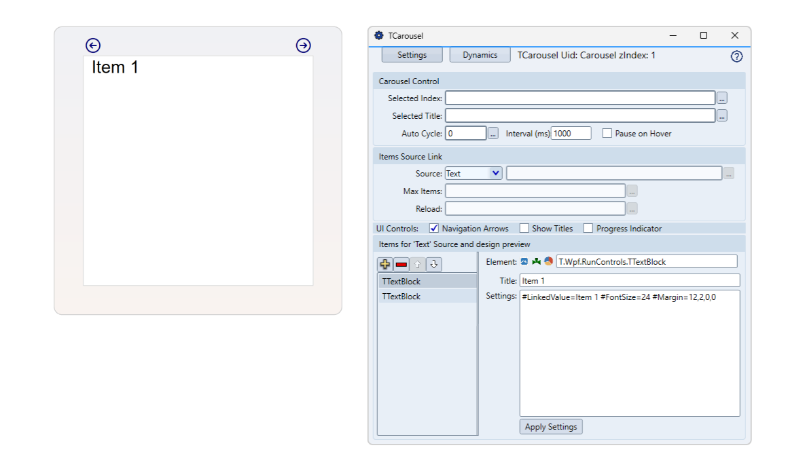Click the blue picture element icon next to Element
805x471 pixels.
[x=524, y=262]
